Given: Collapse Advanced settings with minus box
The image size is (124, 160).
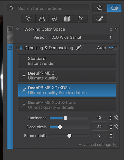Looking at the screenshot, I should [115, 145].
